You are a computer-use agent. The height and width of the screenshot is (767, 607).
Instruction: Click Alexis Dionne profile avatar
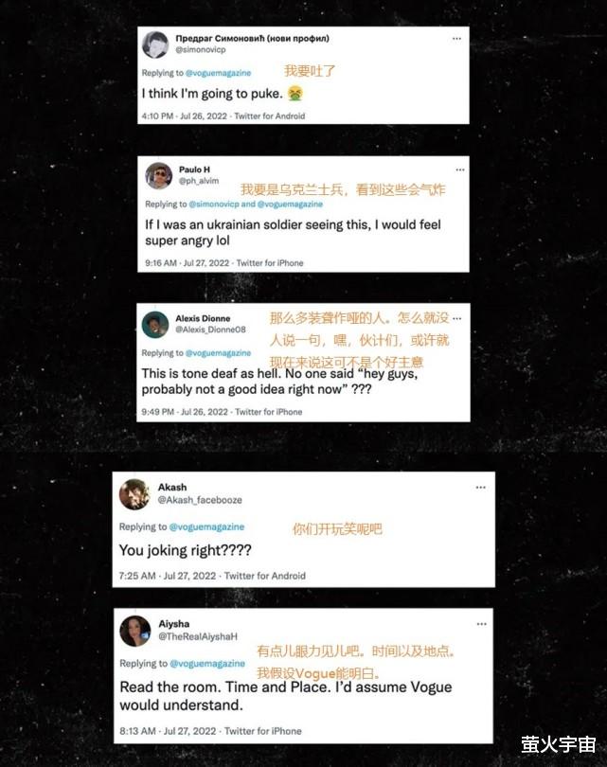coord(155,324)
